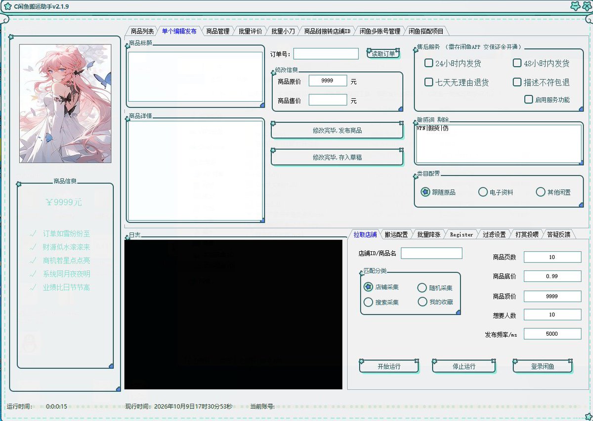Click inside the 商品标题 text box
593x421 pixels.
[196, 77]
